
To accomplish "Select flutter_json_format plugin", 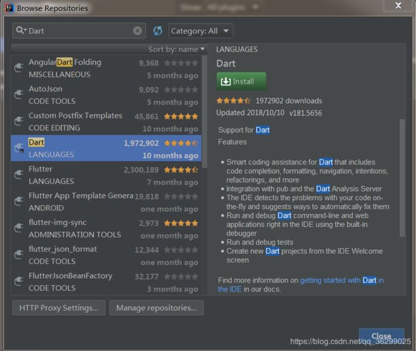I will [x=106, y=255].
